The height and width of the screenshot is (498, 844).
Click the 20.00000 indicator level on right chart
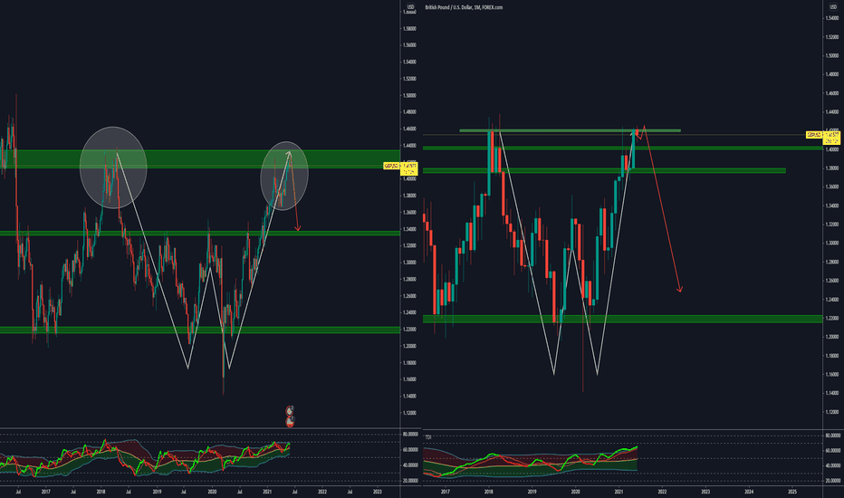[832, 481]
